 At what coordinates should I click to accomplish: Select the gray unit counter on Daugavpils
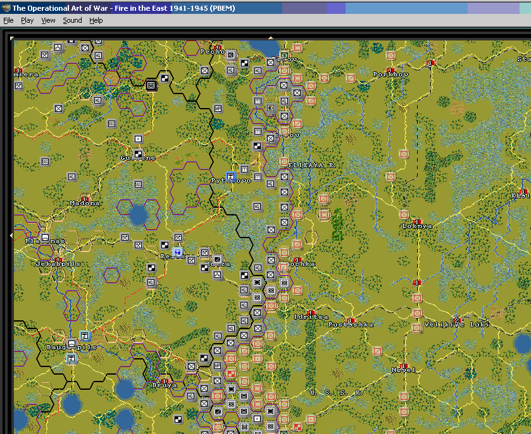[x=71, y=344]
